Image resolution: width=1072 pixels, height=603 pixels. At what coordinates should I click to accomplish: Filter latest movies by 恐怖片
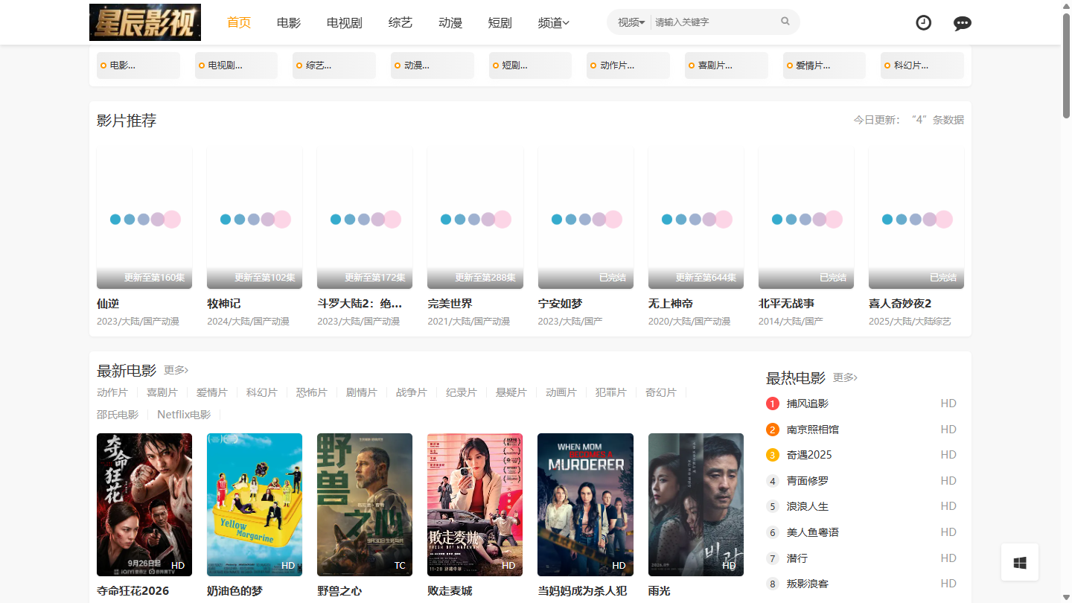coord(312,392)
